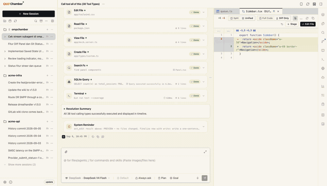Add new folder in sidebar toolbar
The width and height of the screenshot is (327, 186).
pos(5,21)
